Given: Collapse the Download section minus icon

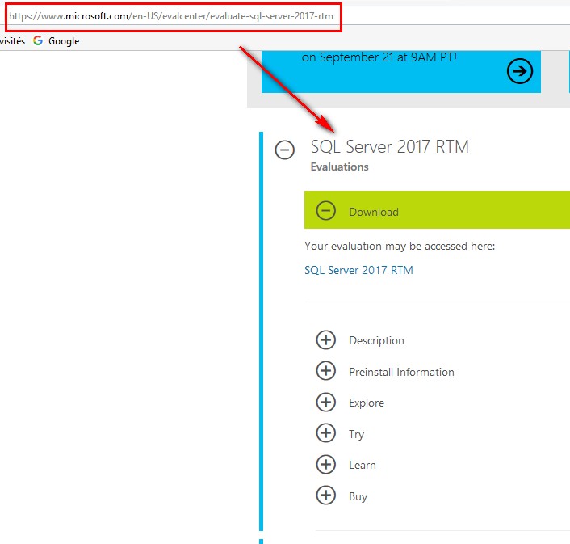Looking at the screenshot, I should pyautogui.click(x=325, y=211).
